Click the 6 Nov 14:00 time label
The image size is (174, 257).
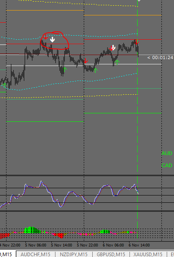(x=139, y=245)
